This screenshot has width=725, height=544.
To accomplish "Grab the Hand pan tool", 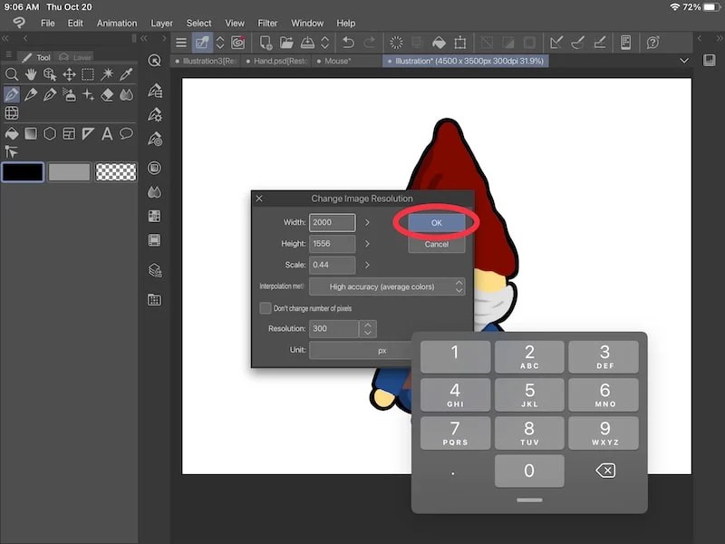I will pyautogui.click(x=30, y=74).
